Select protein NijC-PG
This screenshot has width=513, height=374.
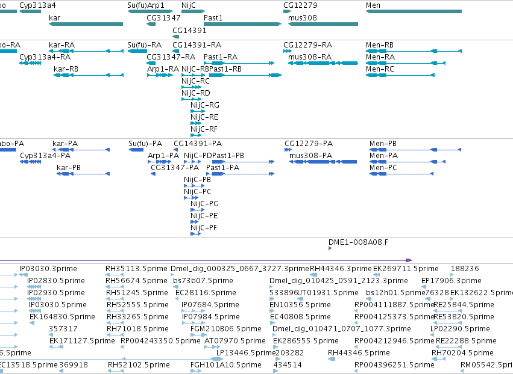[197, 210]
